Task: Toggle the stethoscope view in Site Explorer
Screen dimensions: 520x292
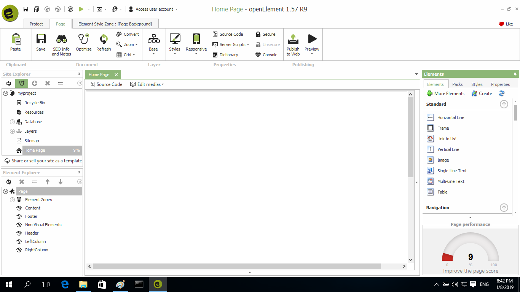Action: pyautogui.click(x=22, y=83)
